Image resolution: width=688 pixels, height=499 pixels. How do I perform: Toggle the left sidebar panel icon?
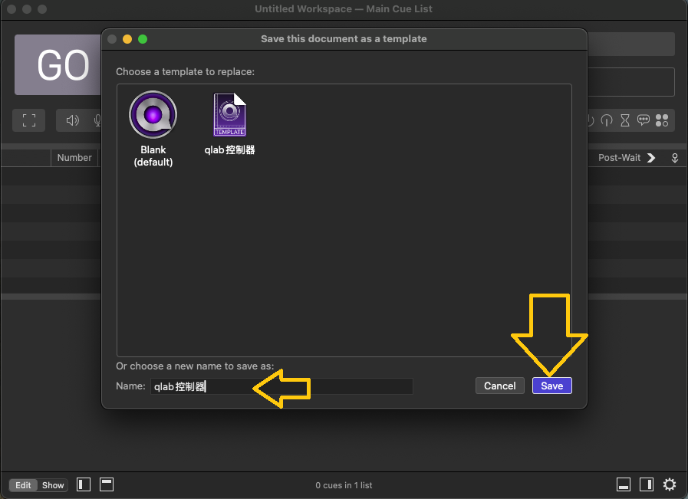coord(84,484)
